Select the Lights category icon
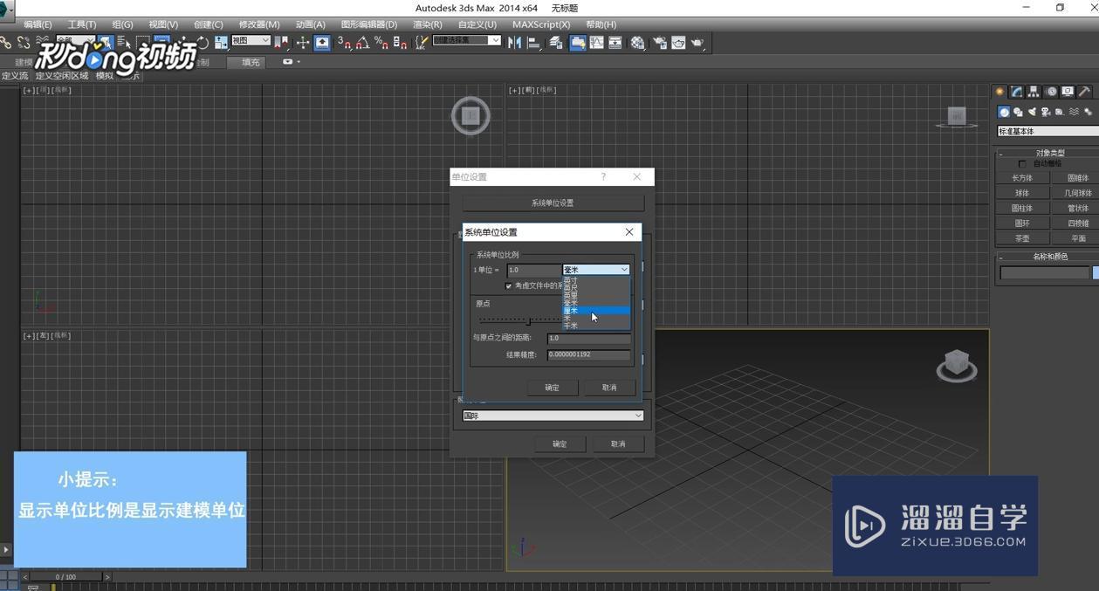Image resolution: width=1099 pixels, height=591 pixels. [x=1032, y=112]
